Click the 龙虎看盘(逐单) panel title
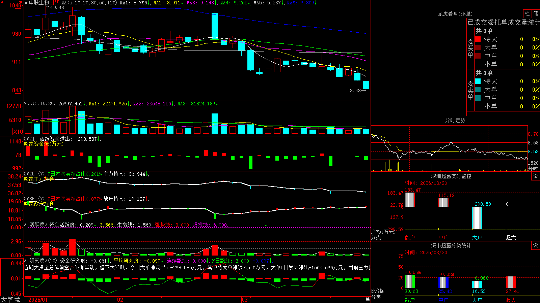Viewport: 540px width, 303px height. 455,14
